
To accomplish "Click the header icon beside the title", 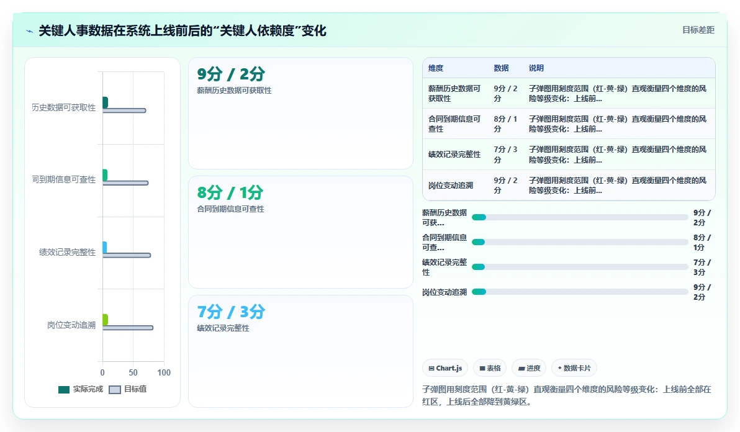I will coord(29,31).
